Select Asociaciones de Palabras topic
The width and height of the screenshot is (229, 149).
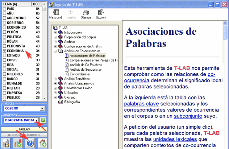pyautogui.click(x=87, y=56)
